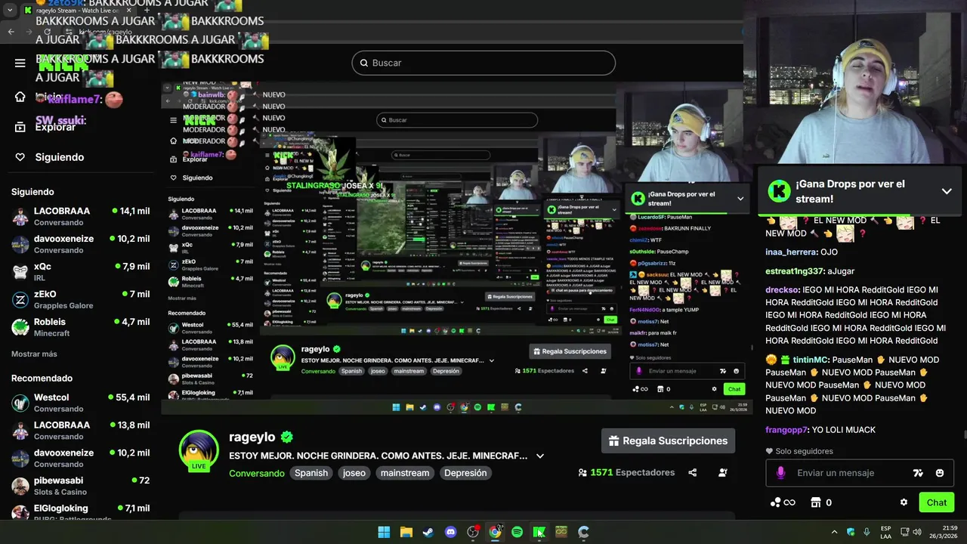Click the search magnifier icon in Buscar bar
Image resolution: width=967 pixels, height=544 pixels.
(363, 63)
